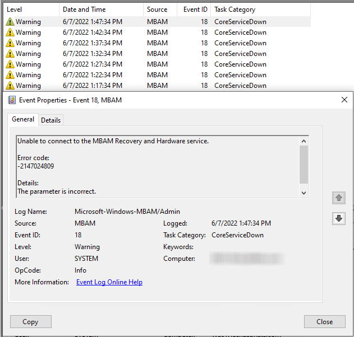Click warning icon of 1:32:34 PM event
The image size is (354, 337).
point(10,54)
